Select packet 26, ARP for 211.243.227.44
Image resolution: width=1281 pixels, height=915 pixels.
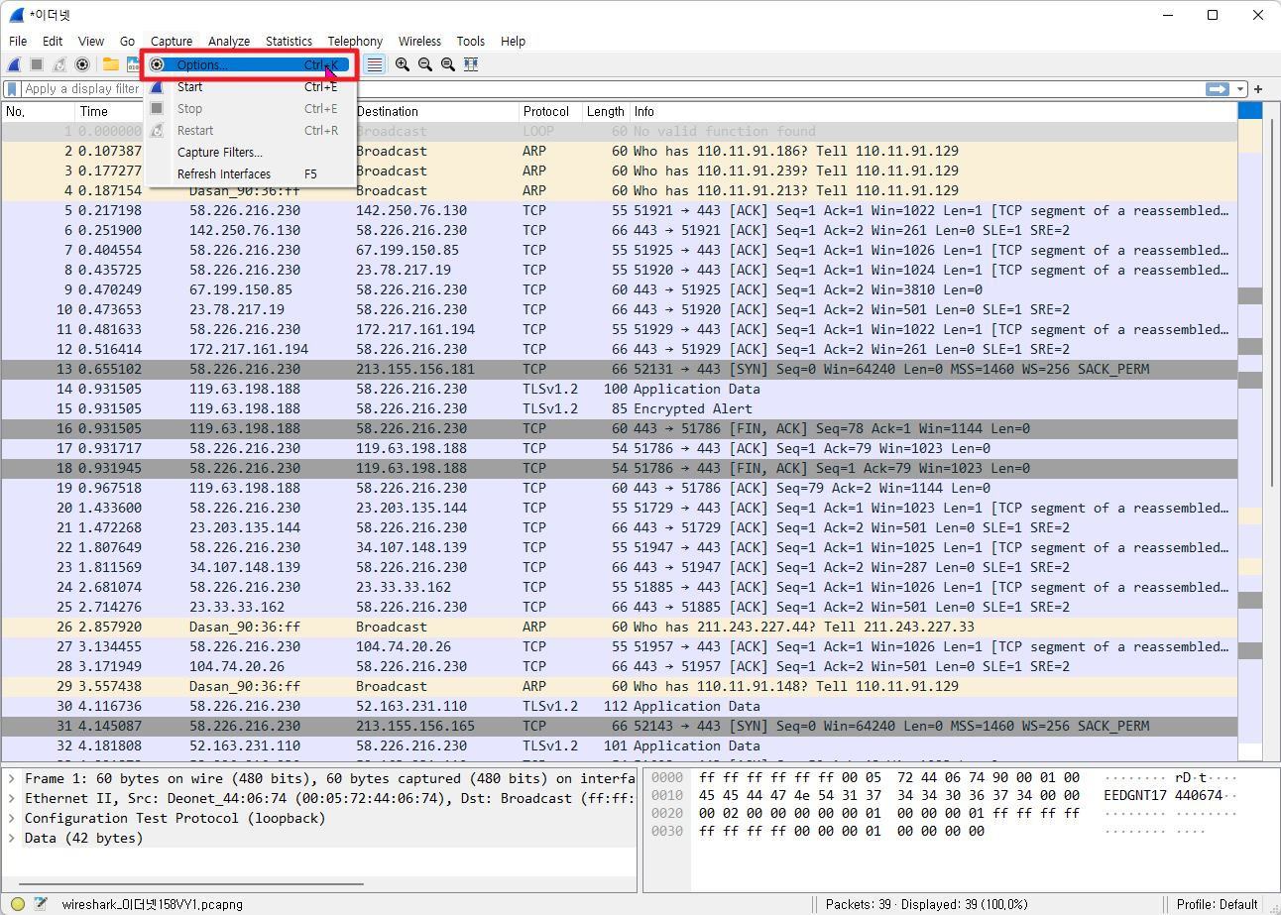[x=620, y=627]
